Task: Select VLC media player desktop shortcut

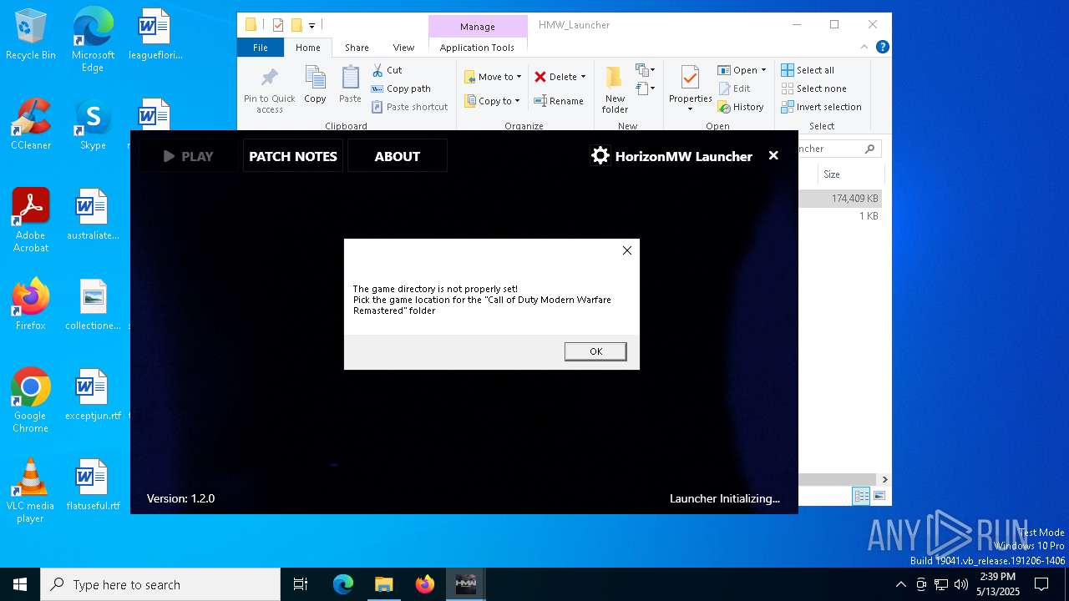Action: [31, 491]
